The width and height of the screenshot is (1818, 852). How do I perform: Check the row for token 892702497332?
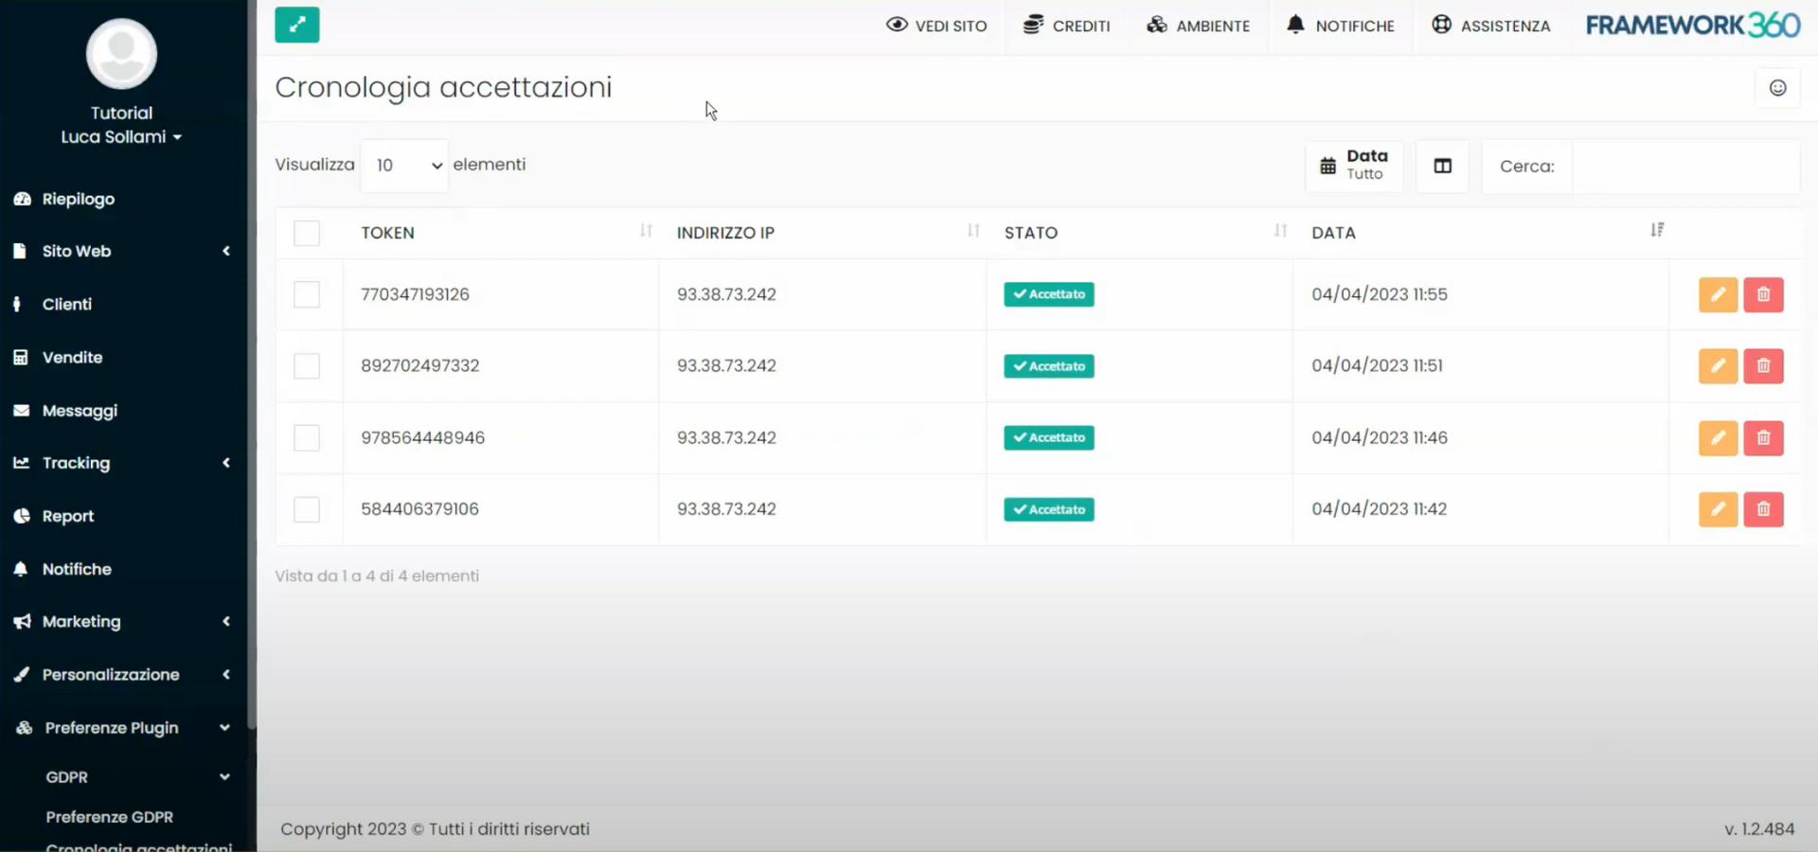307,366
